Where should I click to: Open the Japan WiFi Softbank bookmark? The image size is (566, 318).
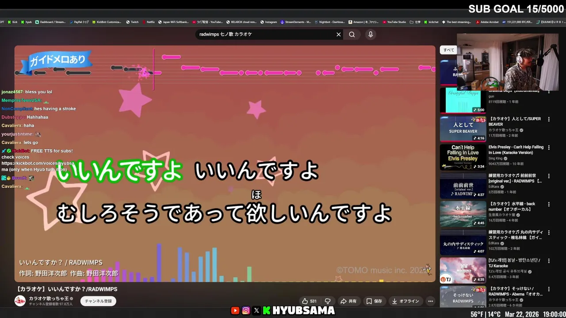[x=173, y=22]
